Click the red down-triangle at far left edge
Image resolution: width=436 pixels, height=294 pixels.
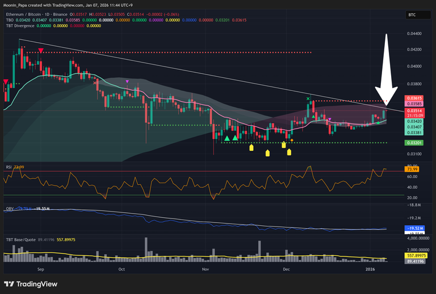[6, 82]
